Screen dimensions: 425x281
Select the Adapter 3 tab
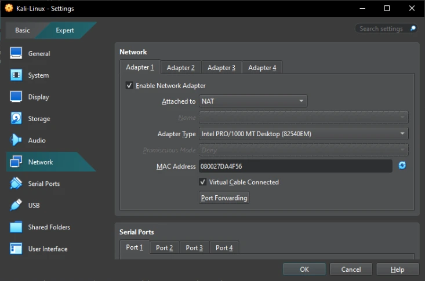tap(221, 67)
